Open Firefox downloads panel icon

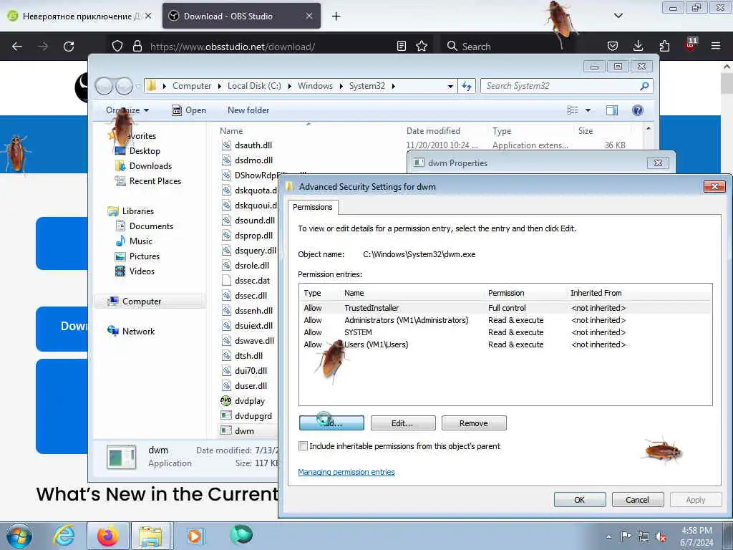pyautogui.click(x=638, y=46)
